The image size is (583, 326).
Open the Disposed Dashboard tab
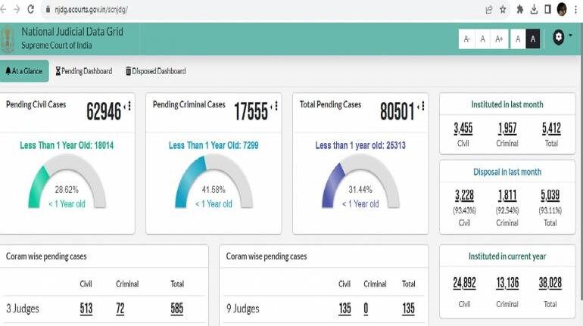click(x=156, y=71)
